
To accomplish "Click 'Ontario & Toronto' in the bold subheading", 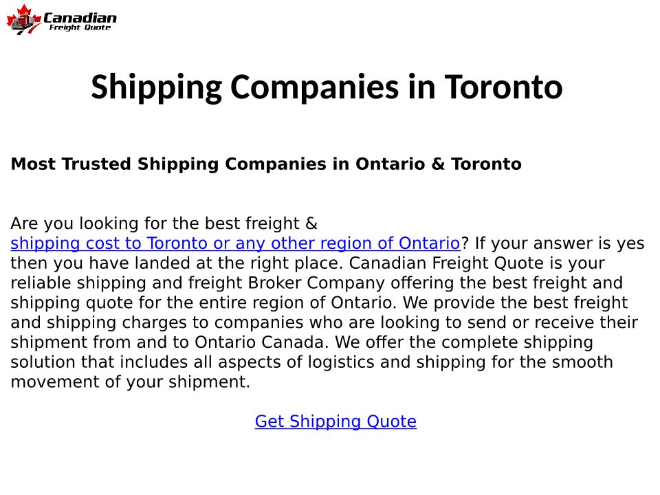I will click(x=438, y=164).
